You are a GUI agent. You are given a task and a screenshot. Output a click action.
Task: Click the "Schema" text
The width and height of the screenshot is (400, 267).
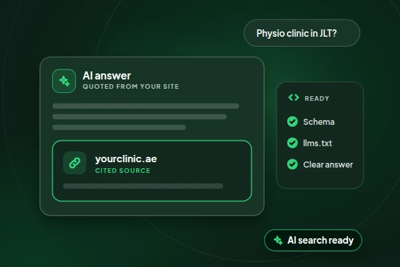click(319, 122)
